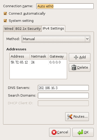Uncheck the System setting checkbox
The image size is (97, 140).
tap(5, 21)
